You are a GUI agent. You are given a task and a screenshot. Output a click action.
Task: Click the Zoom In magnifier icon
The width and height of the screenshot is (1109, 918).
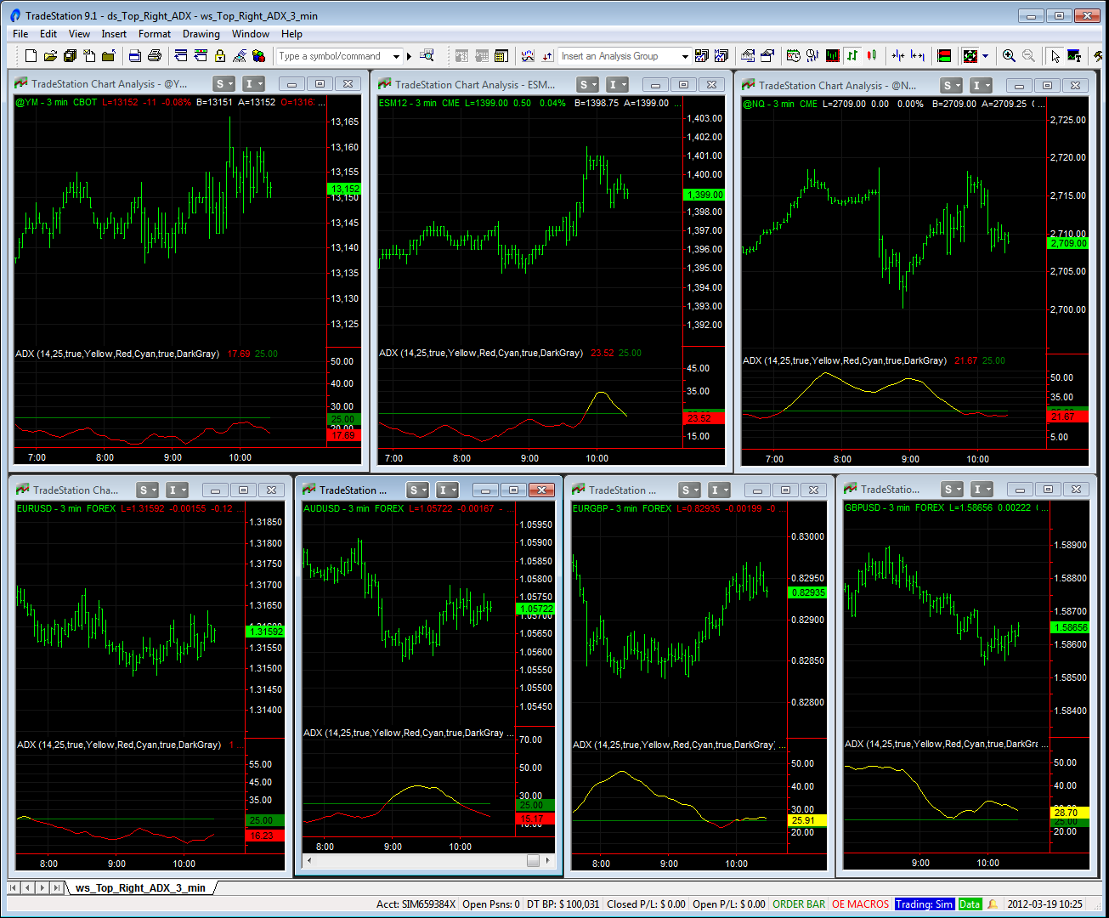[x=1009, y=56]
